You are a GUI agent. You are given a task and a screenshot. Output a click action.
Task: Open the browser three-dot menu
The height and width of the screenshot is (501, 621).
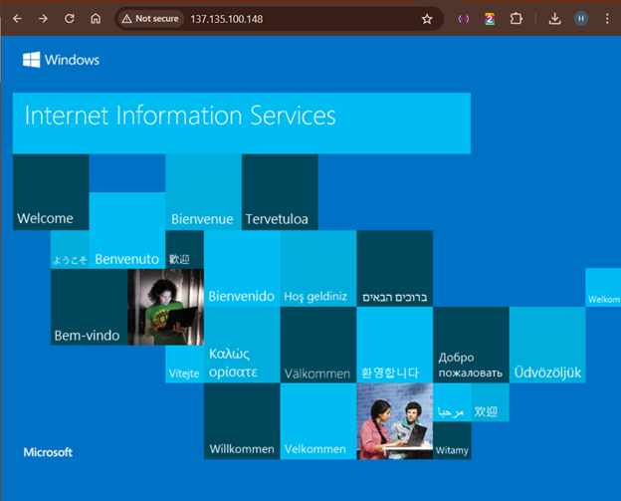pos(607,19)
